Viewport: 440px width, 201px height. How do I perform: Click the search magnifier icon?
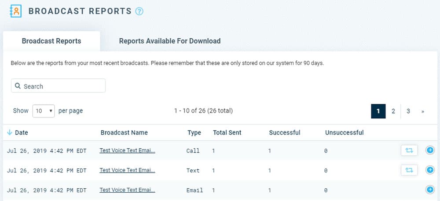pyautogui.click(x=18, y=86)
